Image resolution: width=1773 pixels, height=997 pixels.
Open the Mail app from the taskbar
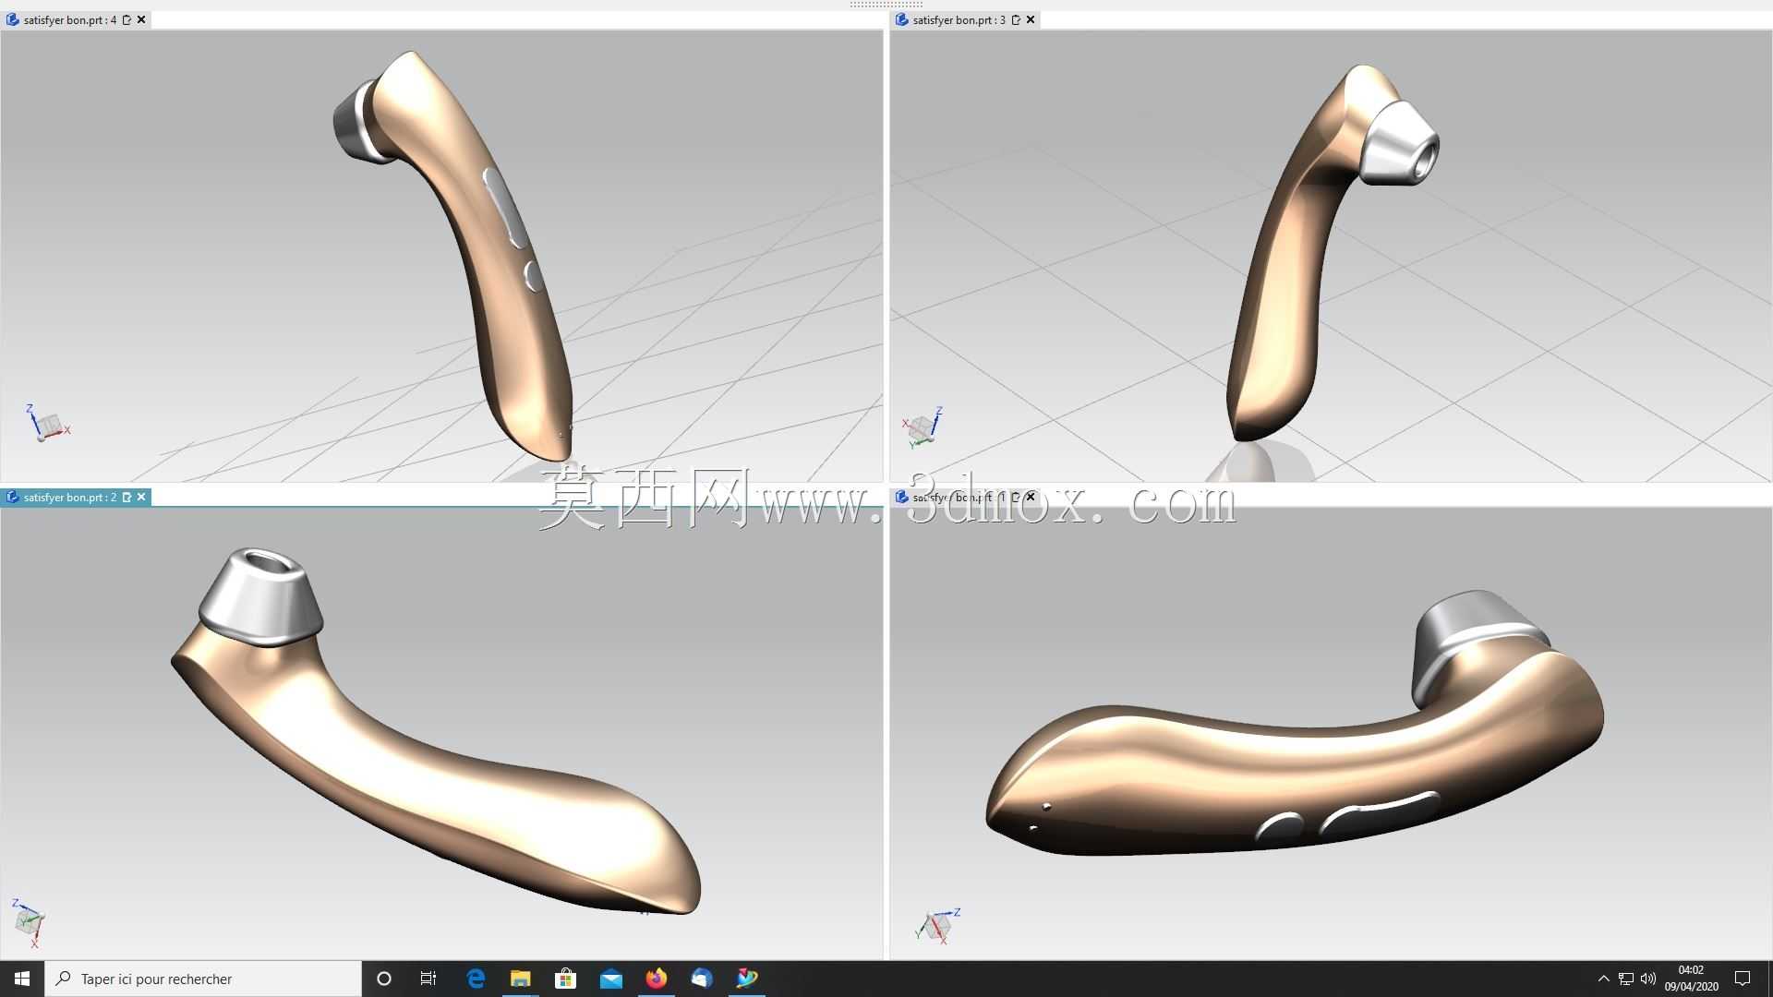pyautogui.click(x=611, y=979)
